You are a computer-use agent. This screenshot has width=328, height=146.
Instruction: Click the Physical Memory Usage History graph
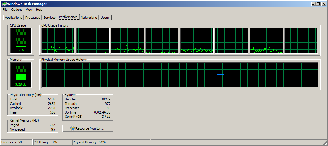(180, 75)
